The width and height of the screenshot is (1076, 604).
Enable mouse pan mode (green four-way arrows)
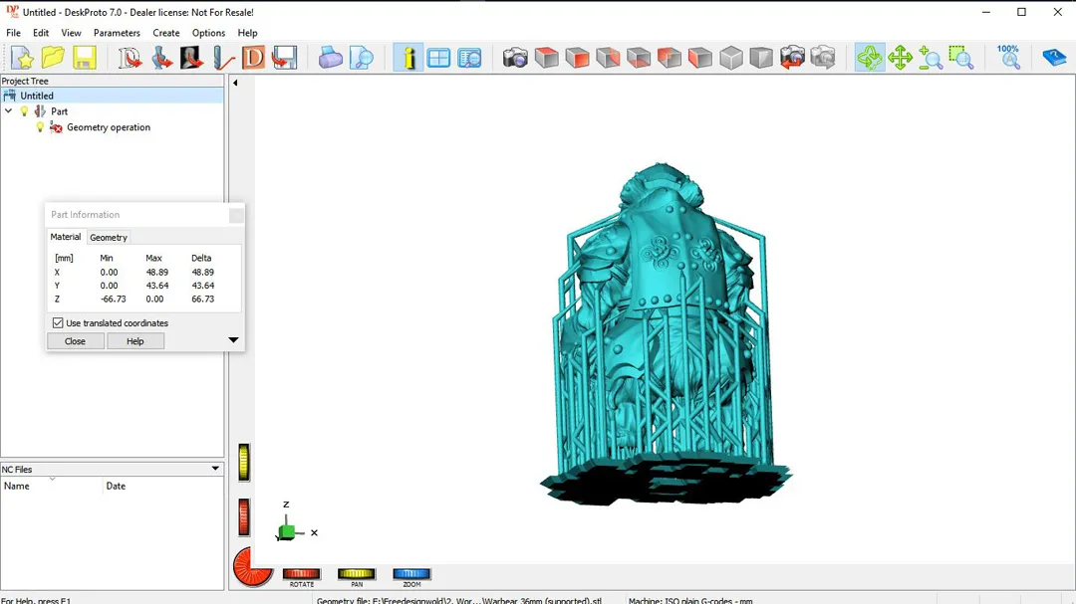(x=900, y=58)
